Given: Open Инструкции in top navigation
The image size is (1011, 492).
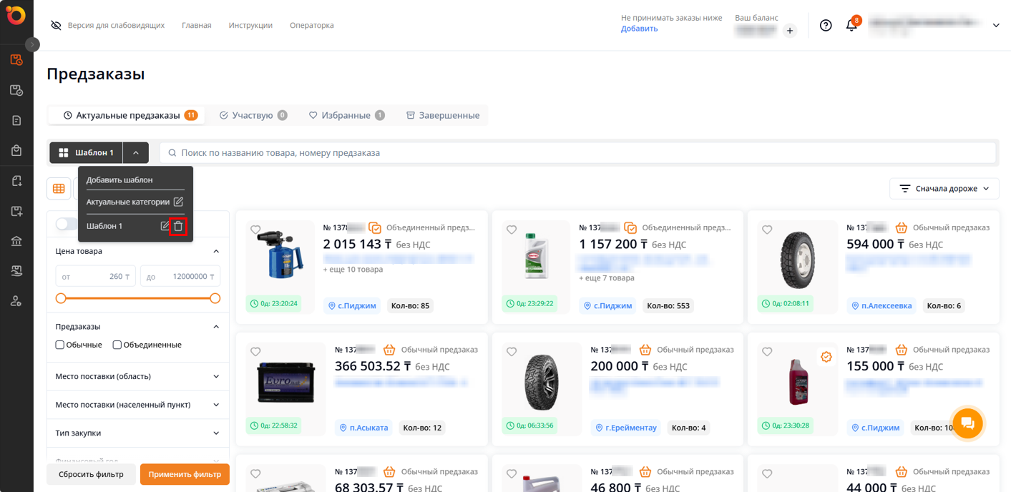Looking at the screenshot, I should click(x=250, y=25).
